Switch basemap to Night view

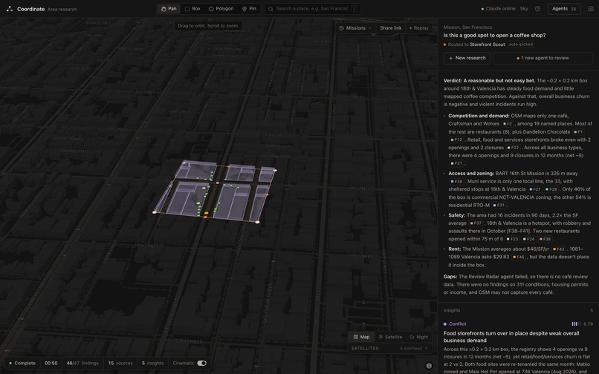pyautogui.click(x=418, y=337)
